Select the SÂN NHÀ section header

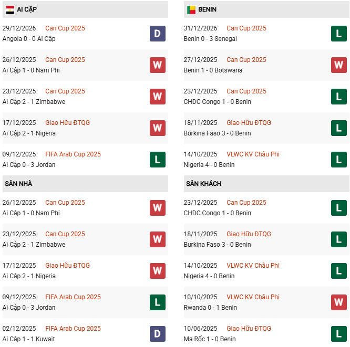click(x=19, y=184)
